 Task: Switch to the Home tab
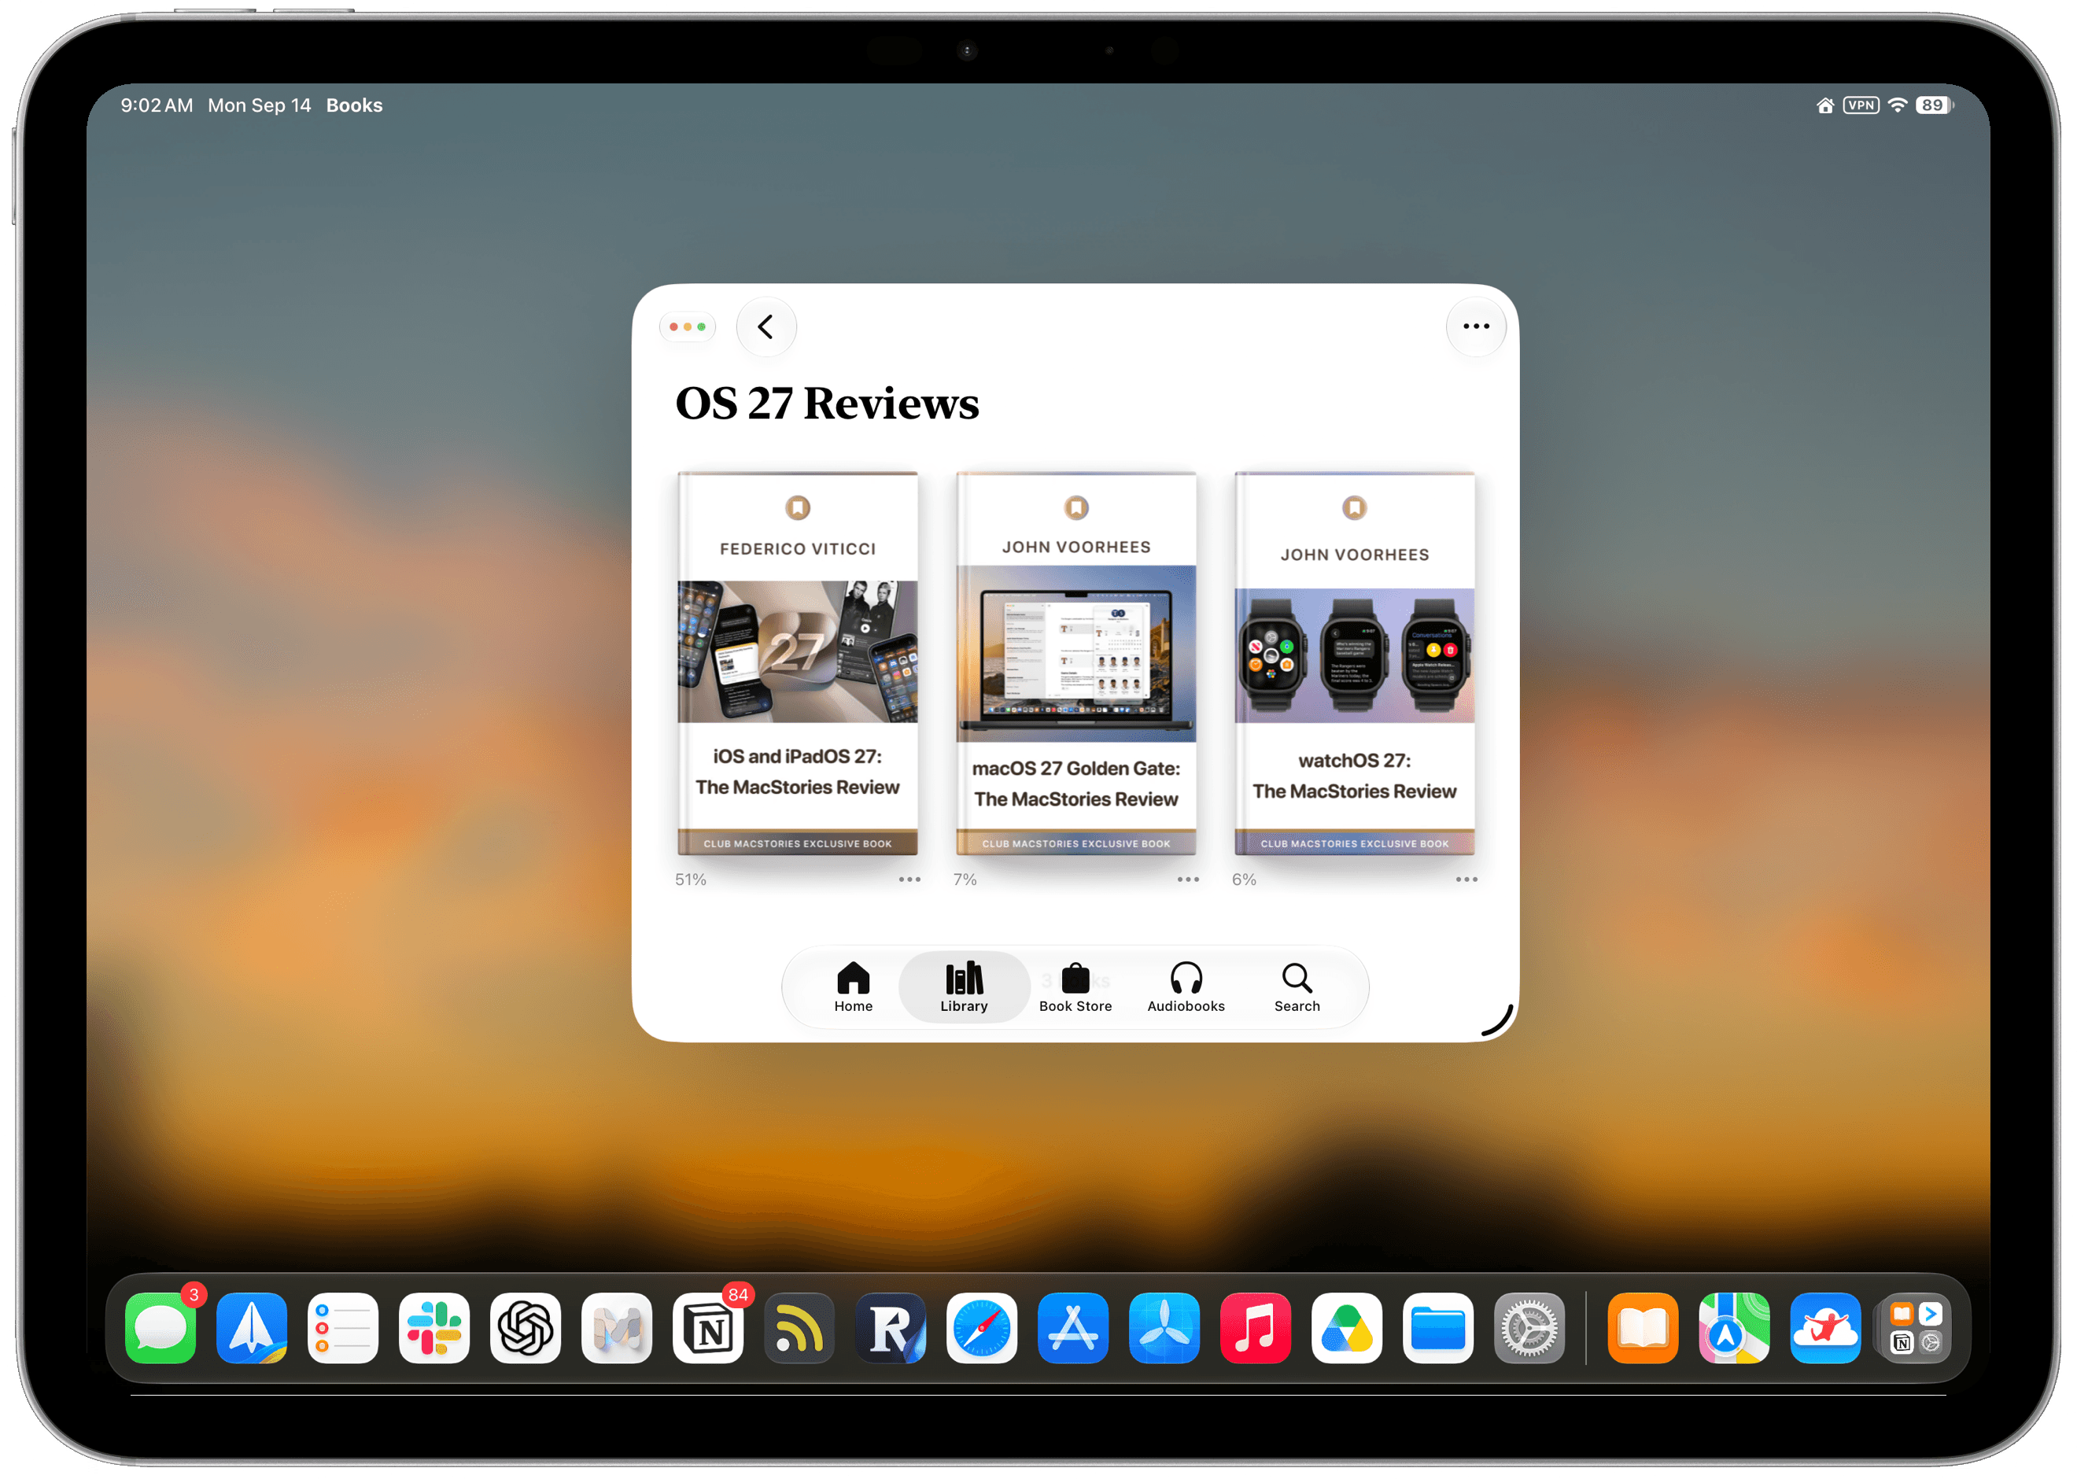coord(853,987)
